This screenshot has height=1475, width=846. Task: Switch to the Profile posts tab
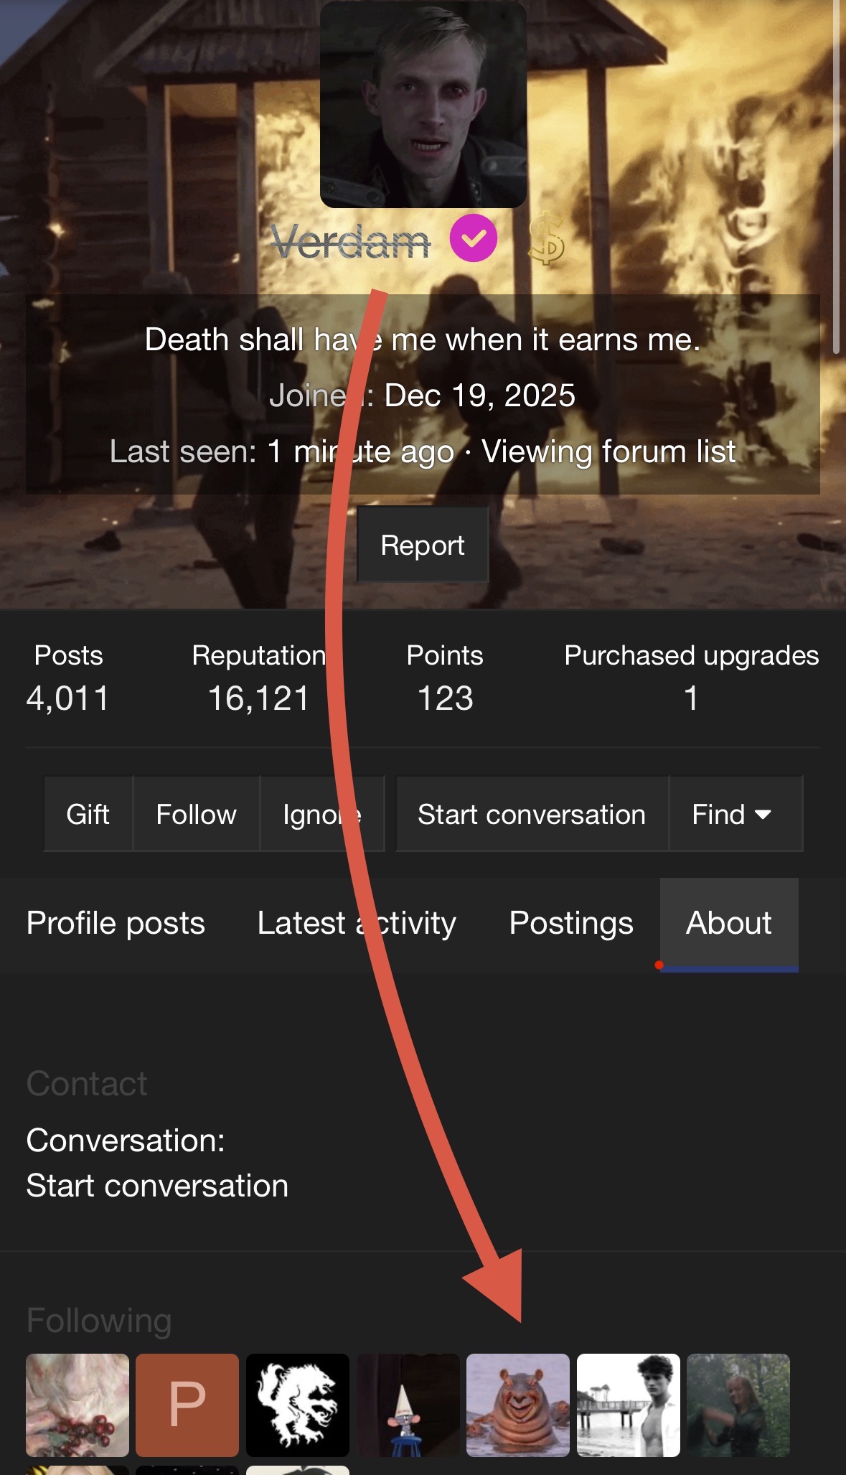tap(116, 923)
